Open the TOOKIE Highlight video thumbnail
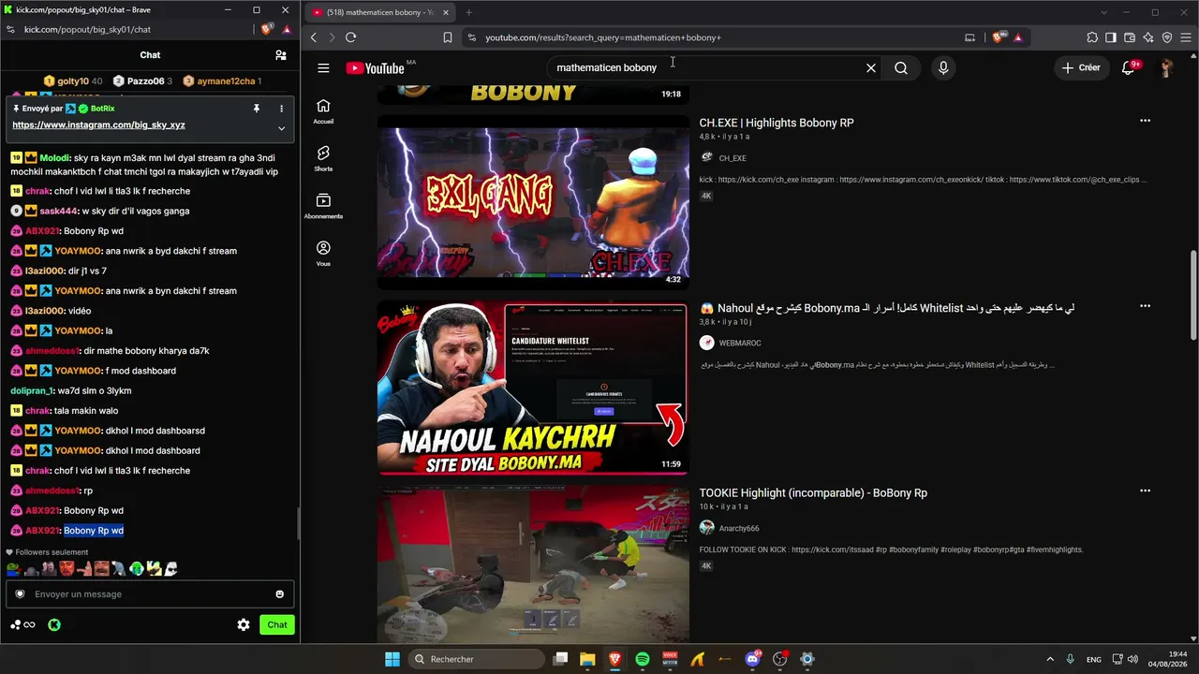 (533, 564)
